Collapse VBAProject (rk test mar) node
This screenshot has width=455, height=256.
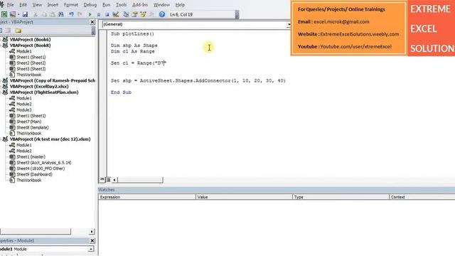[1, 139]
